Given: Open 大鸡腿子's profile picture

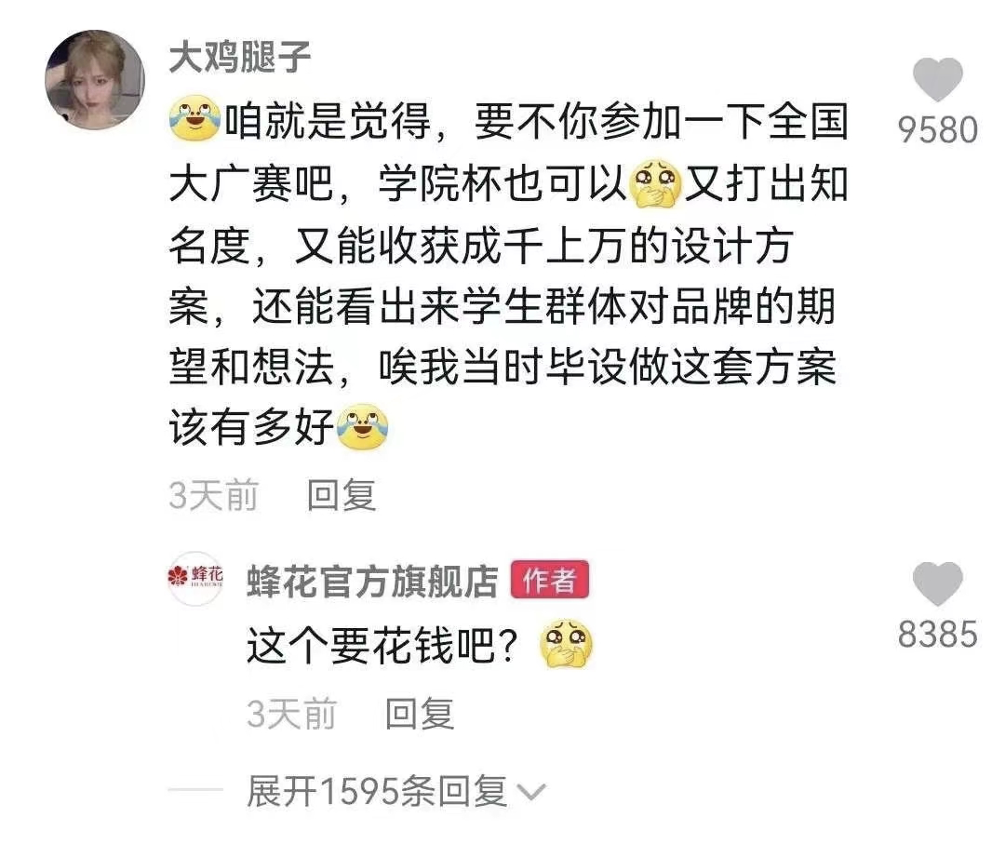Looking at the screenshot, I should tap(95, 80).
